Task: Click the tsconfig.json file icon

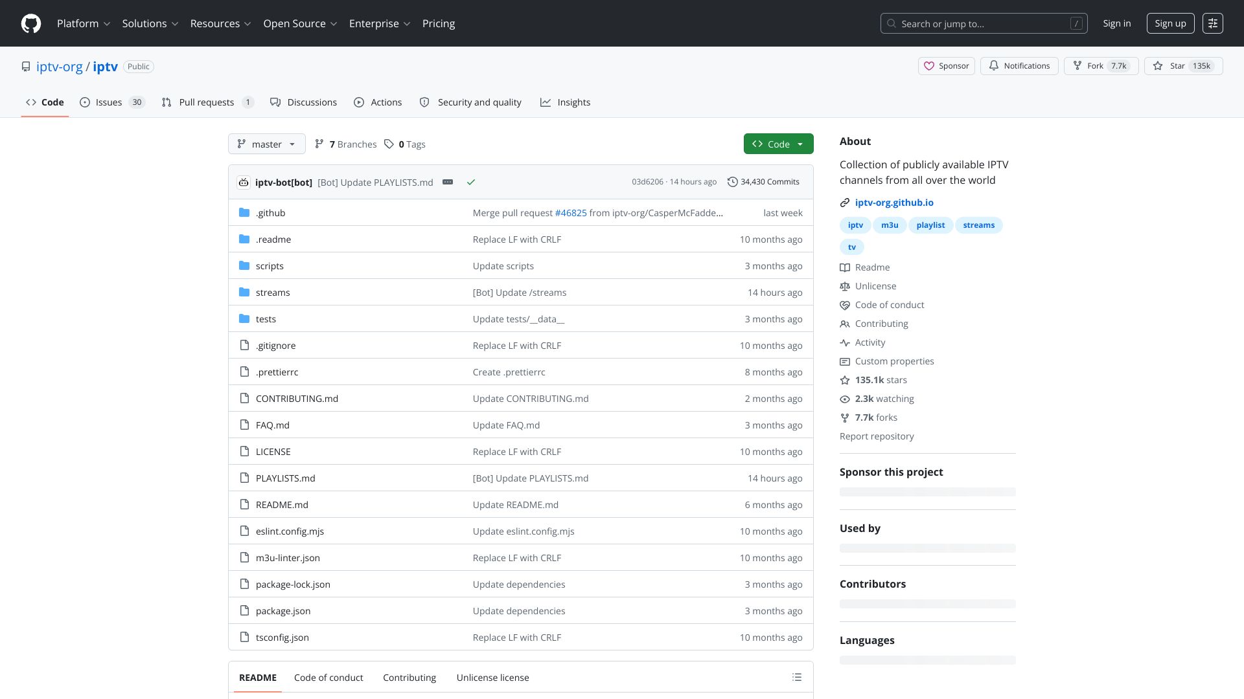Action: point(244,637)
